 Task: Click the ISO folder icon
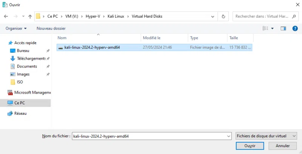[13, 82]
